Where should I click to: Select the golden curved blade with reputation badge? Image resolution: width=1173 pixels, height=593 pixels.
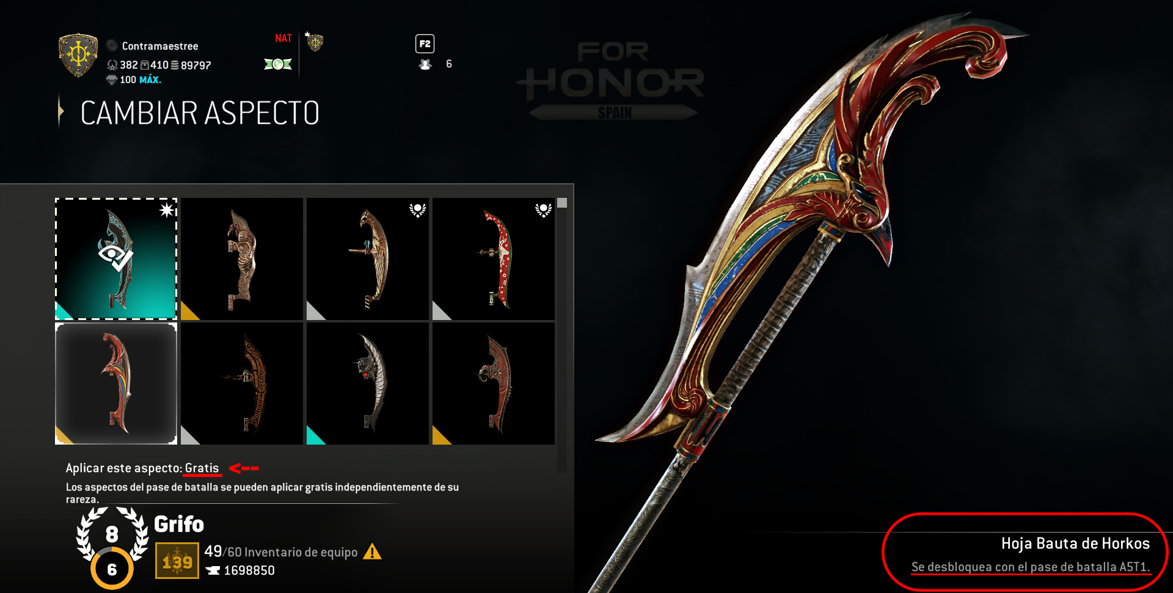click(x=368, y=259)
